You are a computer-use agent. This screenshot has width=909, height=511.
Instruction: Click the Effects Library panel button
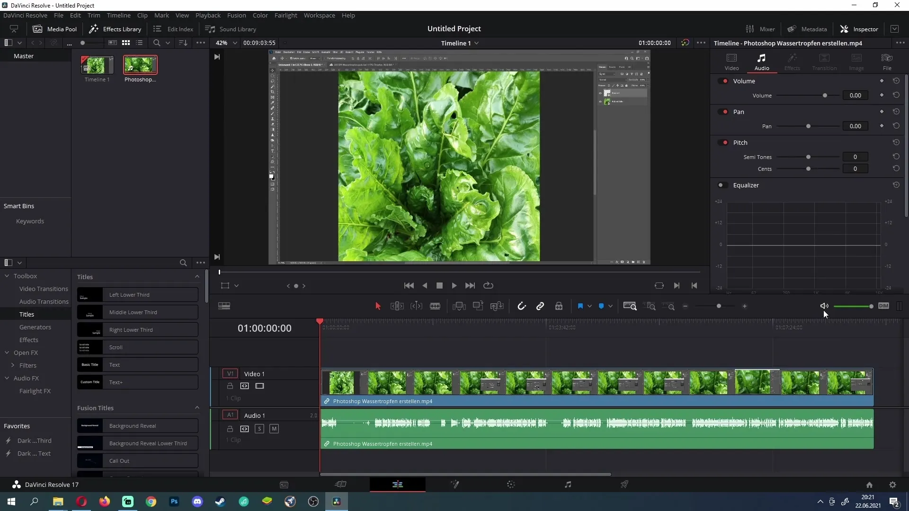pos(116,29)
